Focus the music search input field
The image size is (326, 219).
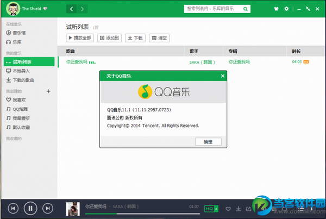(212, 9)
